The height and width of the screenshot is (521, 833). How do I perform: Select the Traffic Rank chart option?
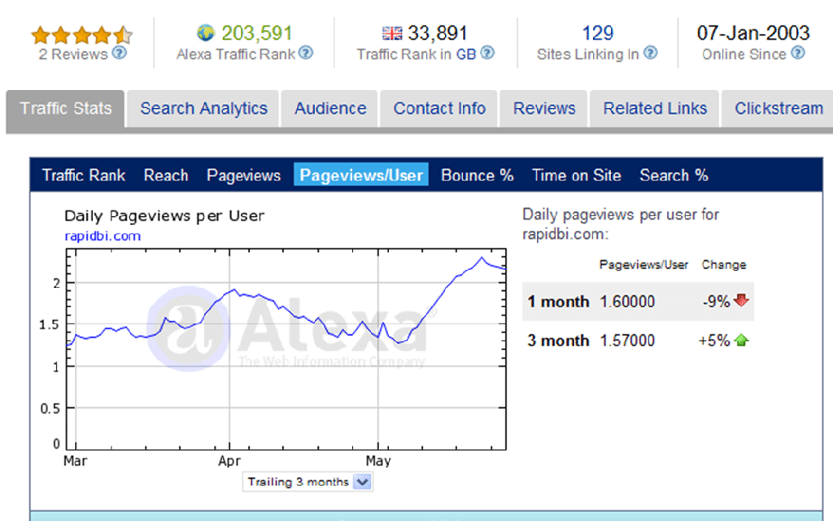click(84, 175)
